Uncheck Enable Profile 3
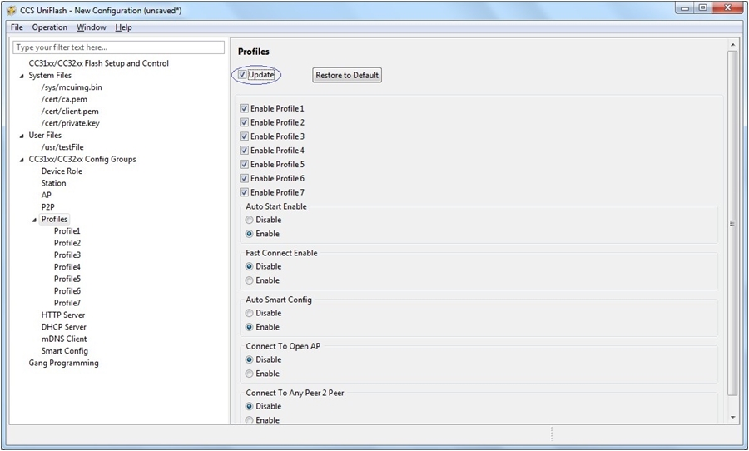Image resolution: width=749 pixels, height=451 pixels. pos(244,136)
